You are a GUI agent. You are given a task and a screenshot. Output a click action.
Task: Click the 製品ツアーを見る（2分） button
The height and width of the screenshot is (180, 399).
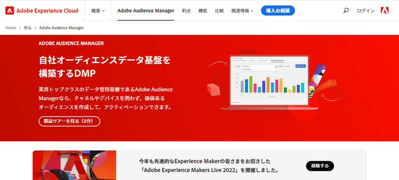pyautogui.click(x=69, y=121)
